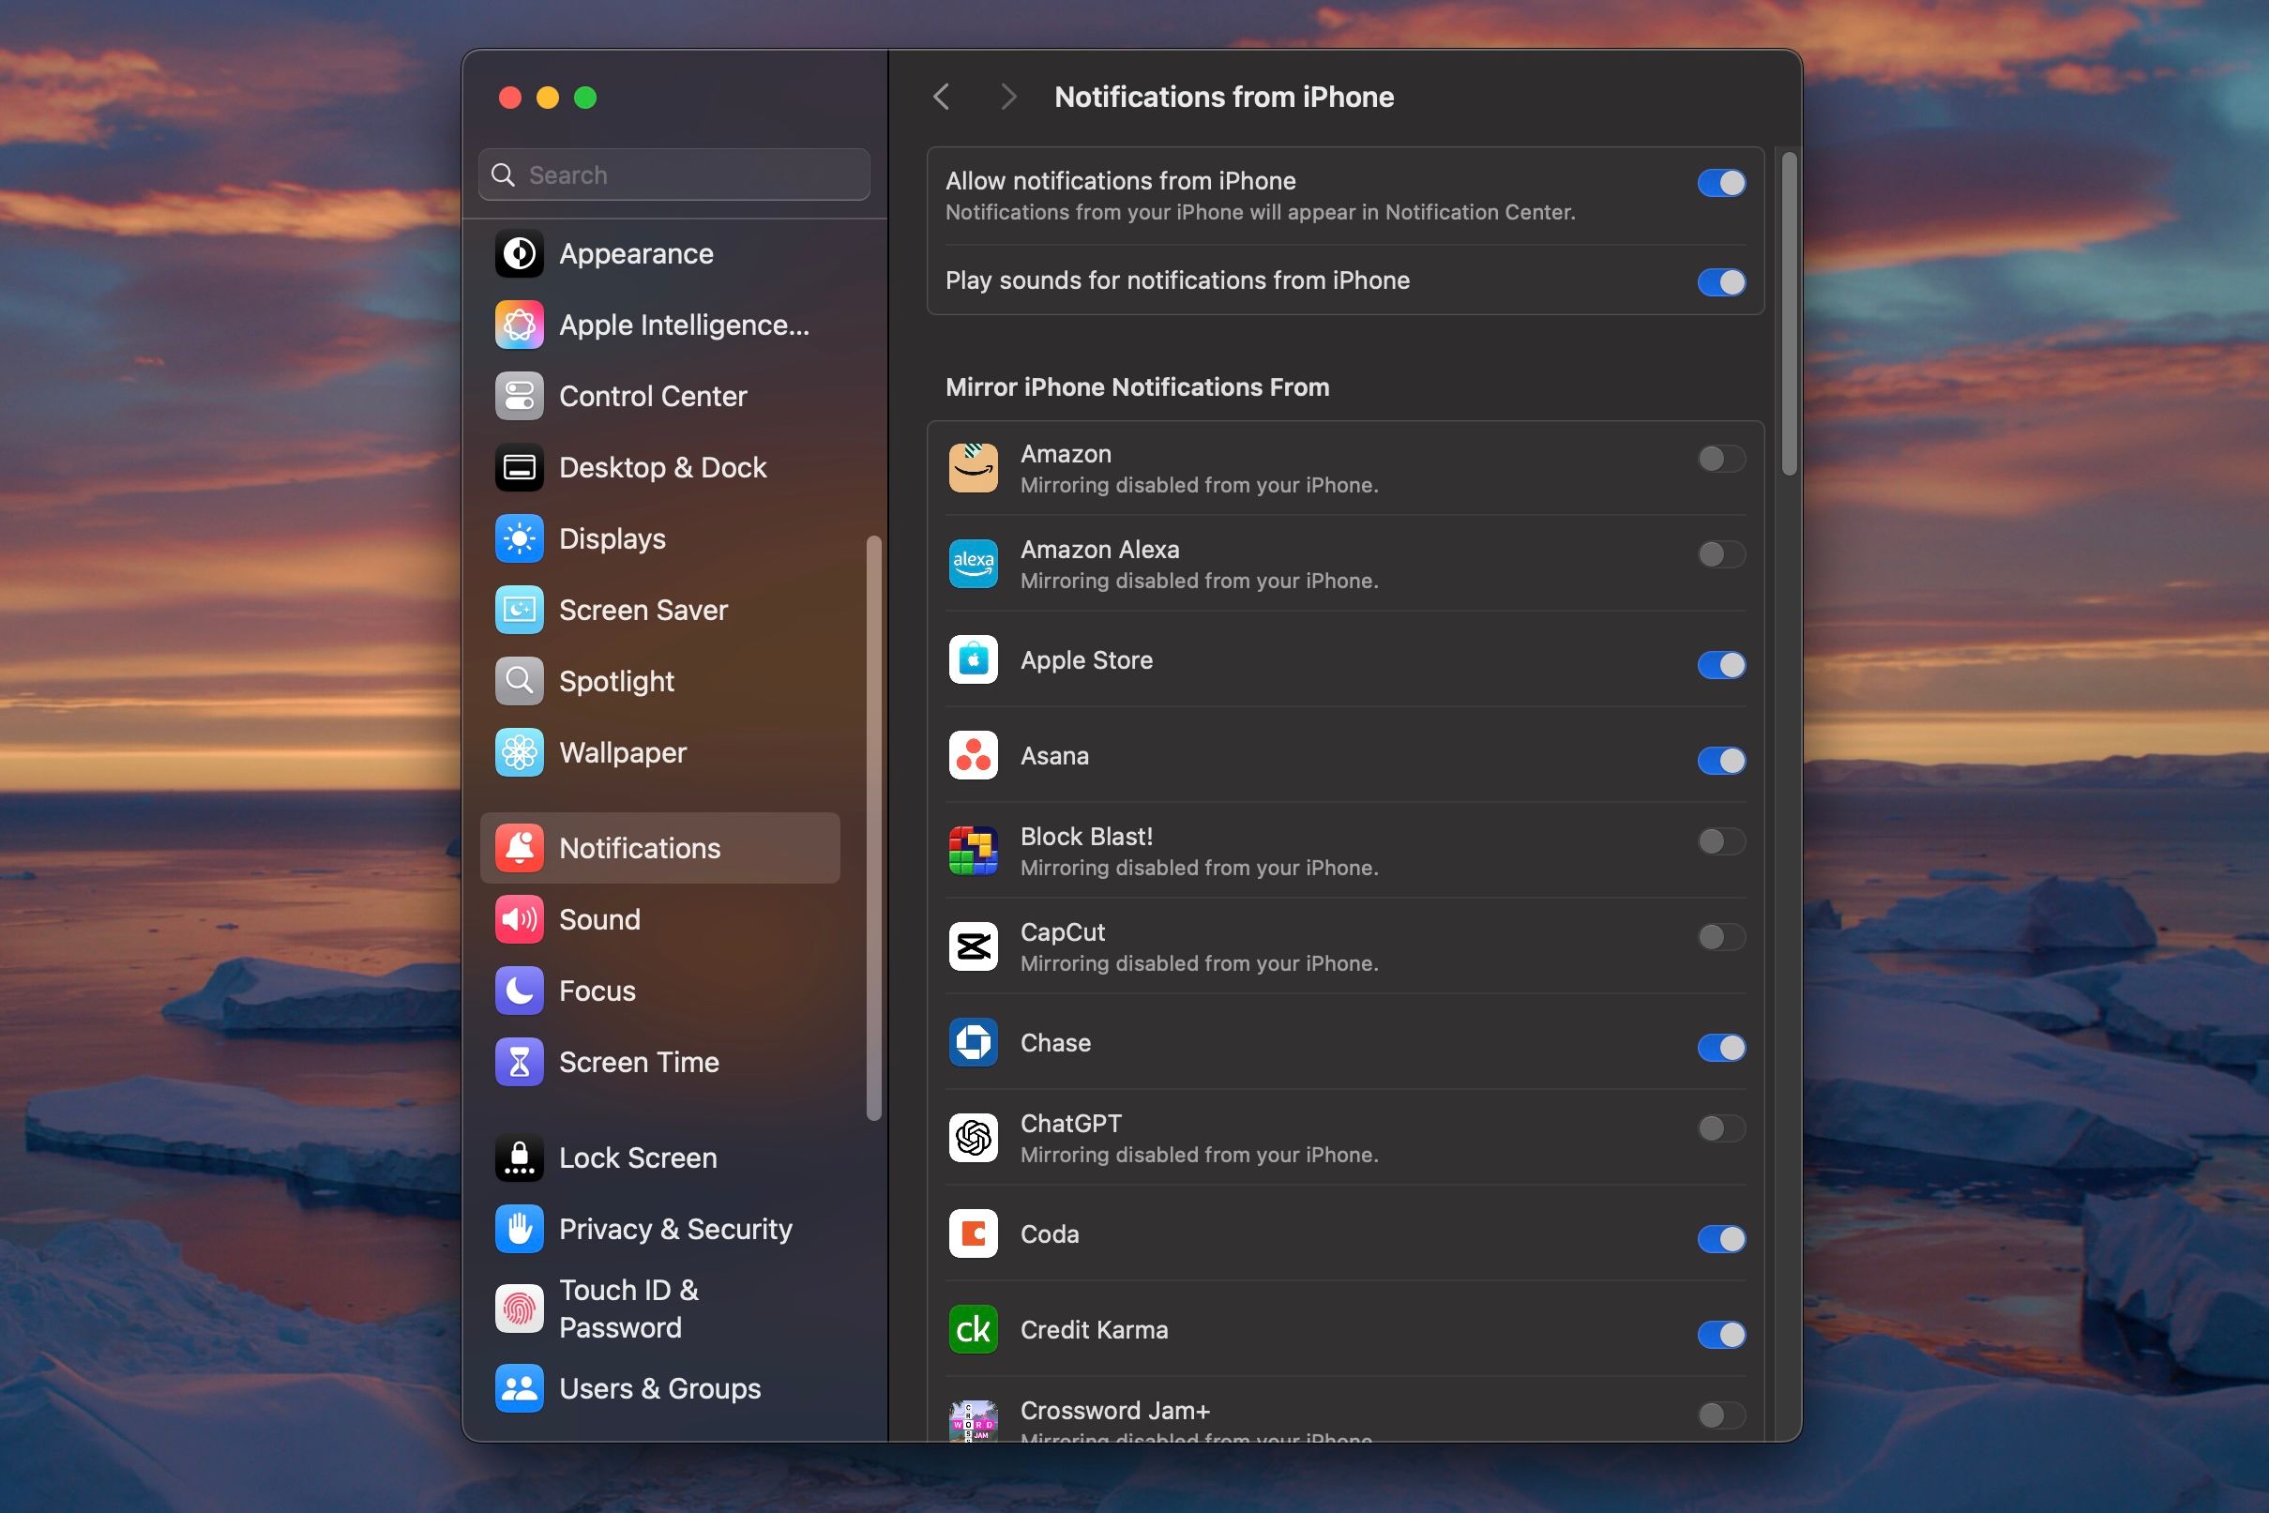Select Displays in the sidebar

coord(659,539)
